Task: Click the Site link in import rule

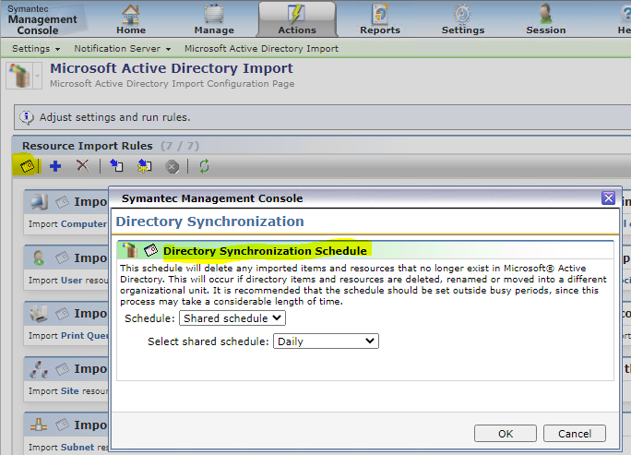Action: (70, 391)
